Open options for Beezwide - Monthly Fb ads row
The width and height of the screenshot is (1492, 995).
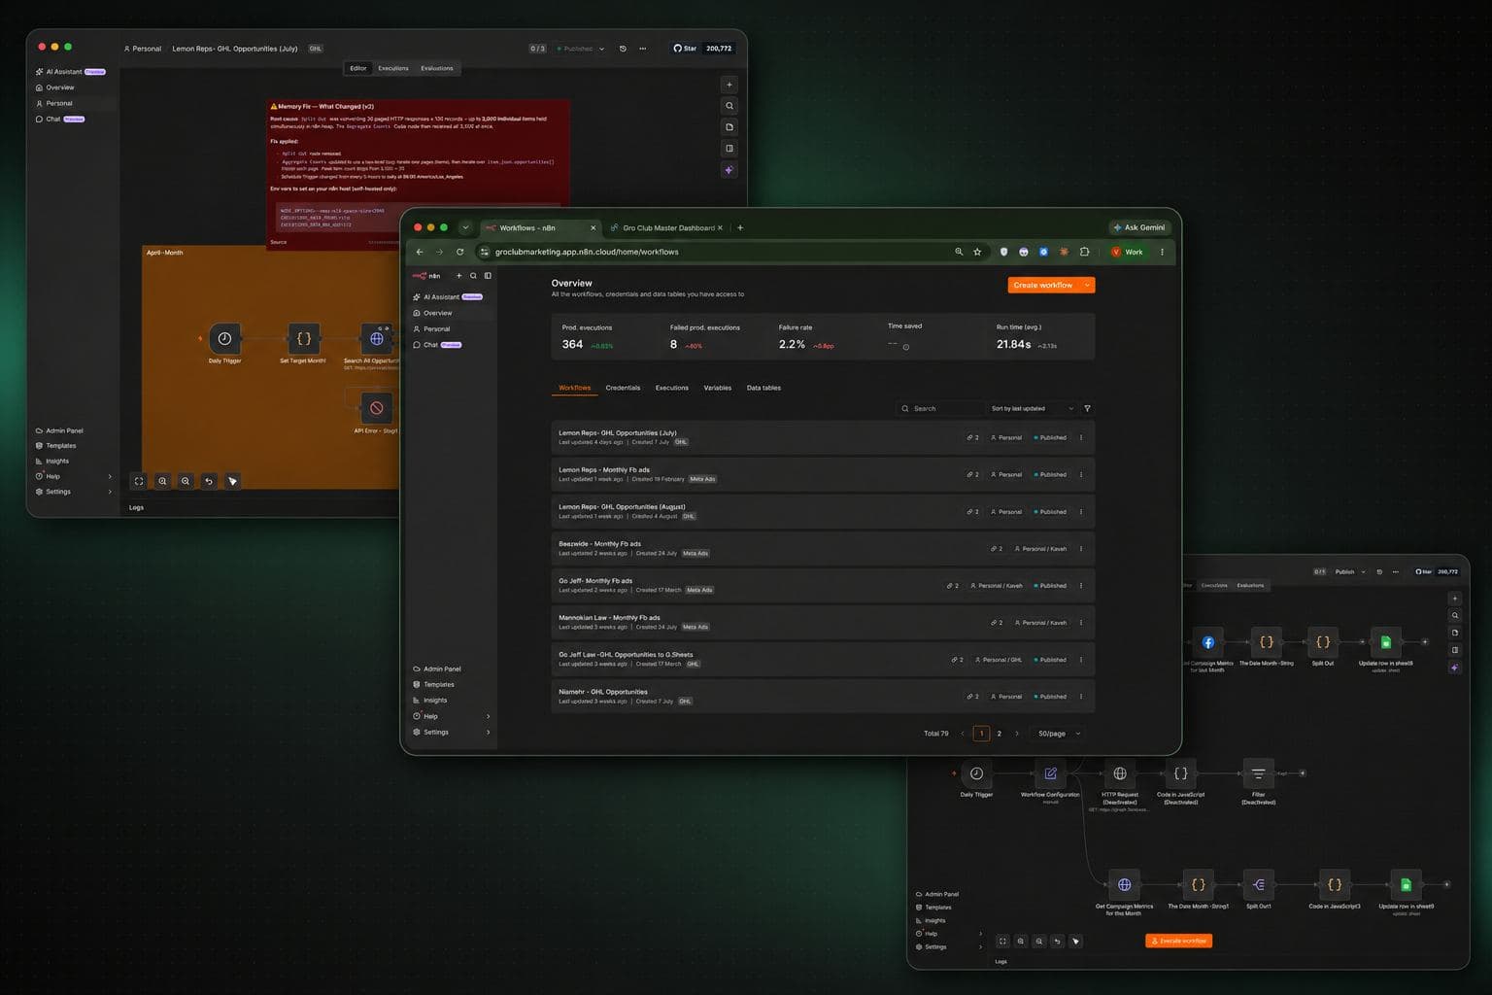1081,549
